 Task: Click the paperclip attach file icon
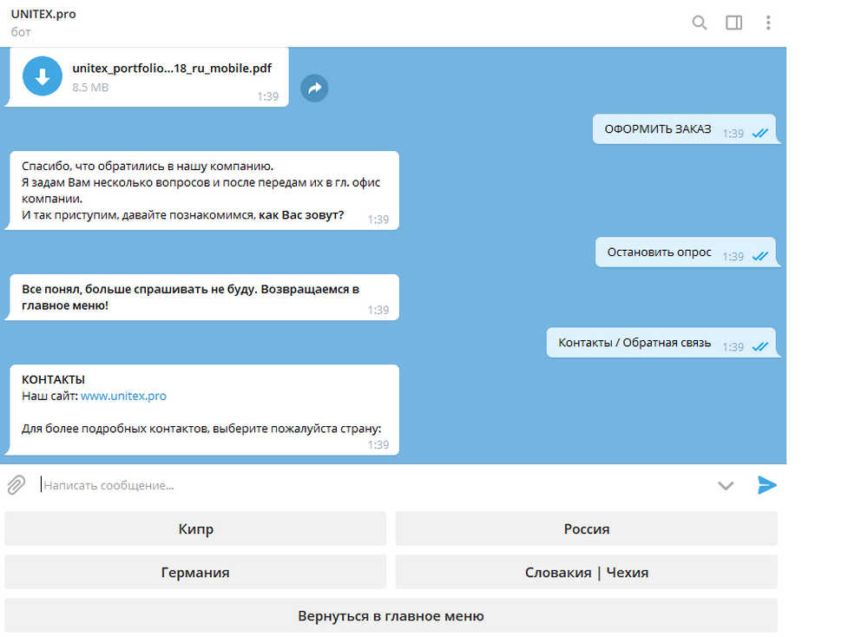click(16, 485)
